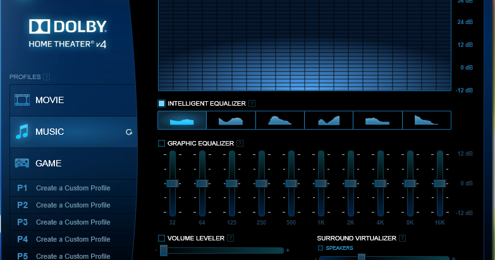Choose the fourth rising-curve equalizer preset
The height and width of the screenshot is (260, 495).
coord(329,120)
